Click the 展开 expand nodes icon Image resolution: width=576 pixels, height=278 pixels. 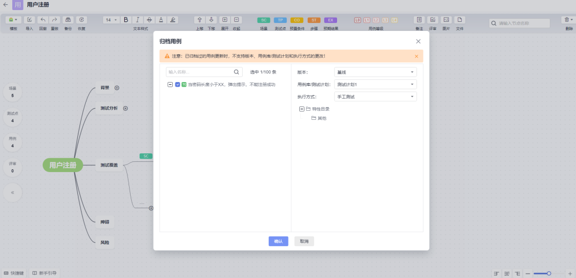point(225,20)
